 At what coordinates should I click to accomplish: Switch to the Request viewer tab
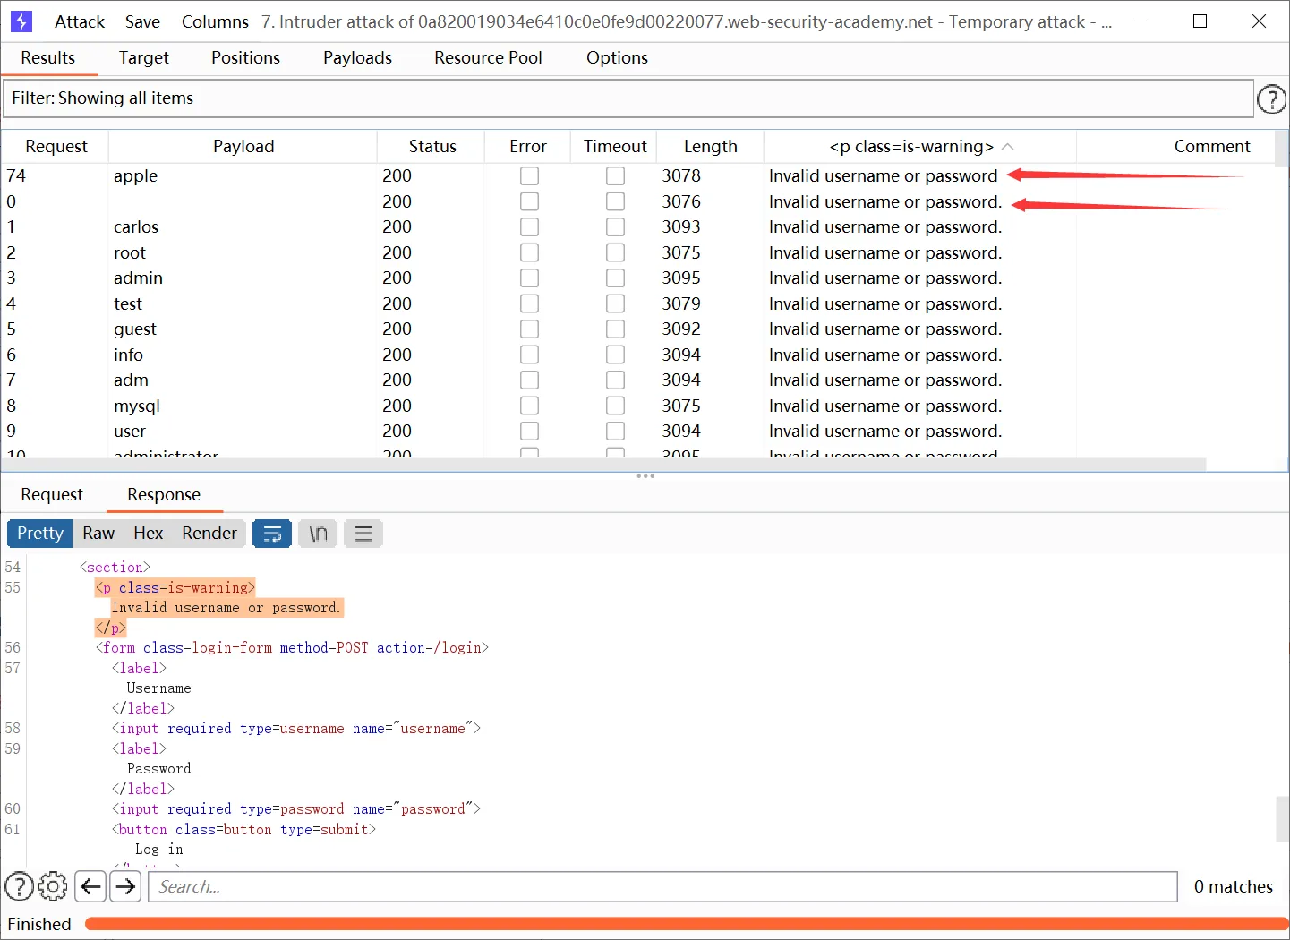point(52,494)
